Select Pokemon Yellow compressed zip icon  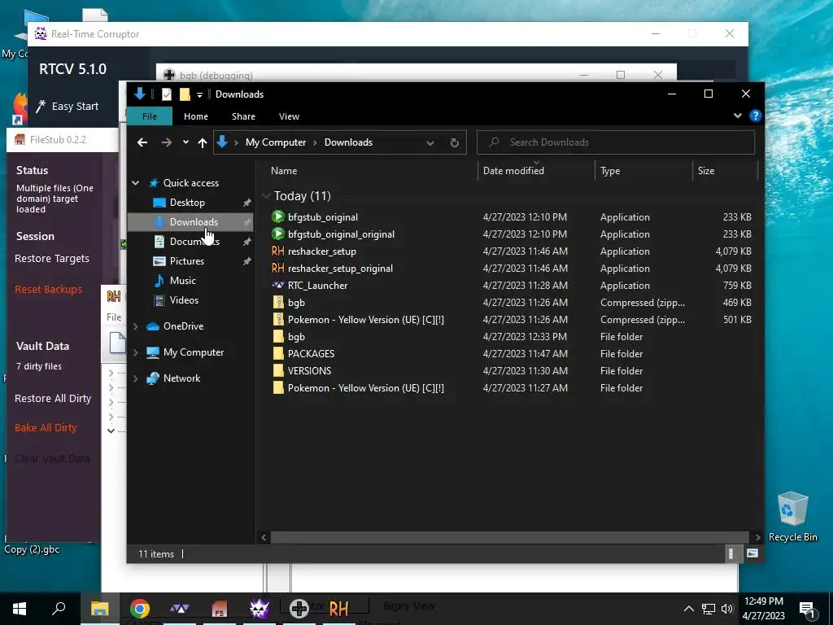tap(278, 319)
